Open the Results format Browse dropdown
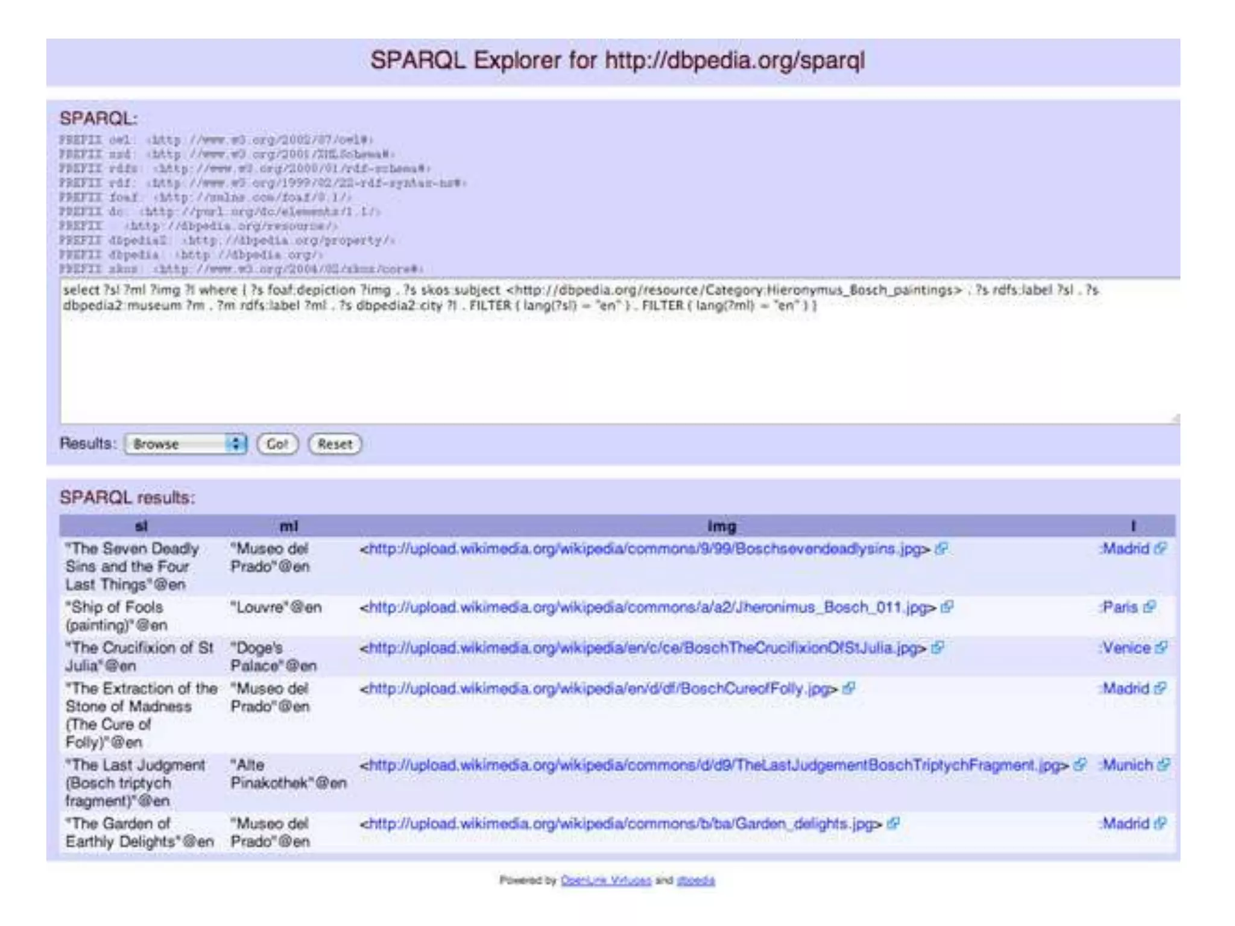This screenshot has width=1235, height=926. coord(185,444)
